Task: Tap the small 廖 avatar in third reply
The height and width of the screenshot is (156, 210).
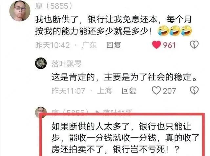Action: pos(40,112)
